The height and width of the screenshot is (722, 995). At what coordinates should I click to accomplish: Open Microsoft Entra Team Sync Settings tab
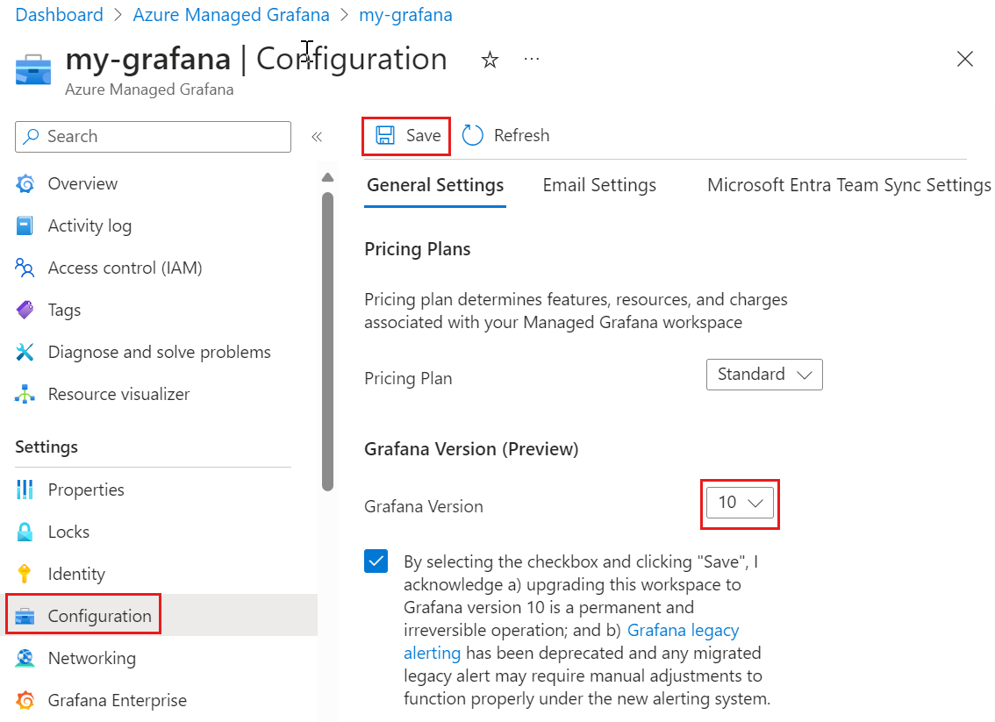(848, 185)
